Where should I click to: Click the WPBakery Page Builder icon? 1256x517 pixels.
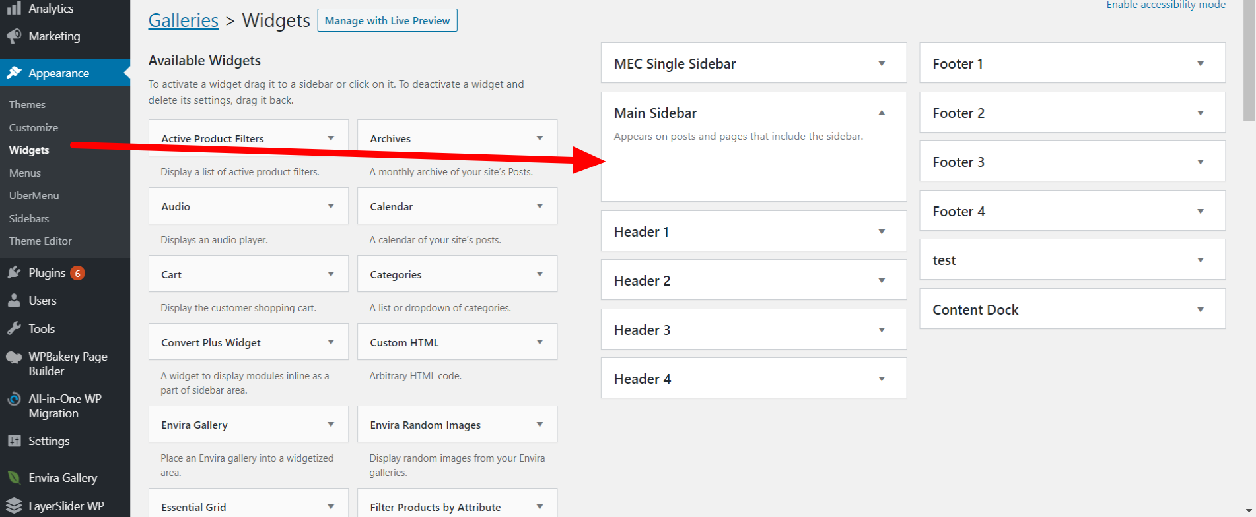[14, 357]
